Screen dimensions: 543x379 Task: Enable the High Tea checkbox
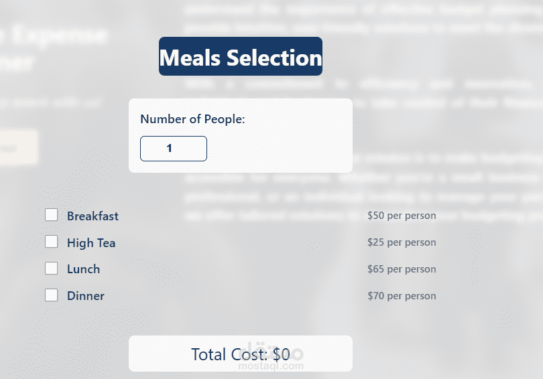point(52,242)
